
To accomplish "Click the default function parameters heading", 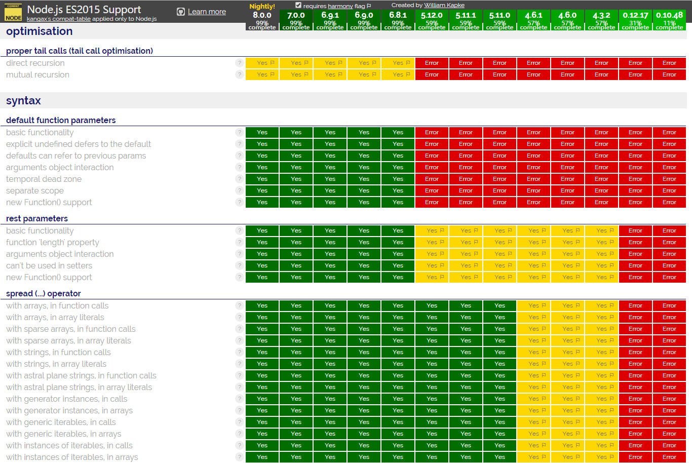I will [61, 120].
